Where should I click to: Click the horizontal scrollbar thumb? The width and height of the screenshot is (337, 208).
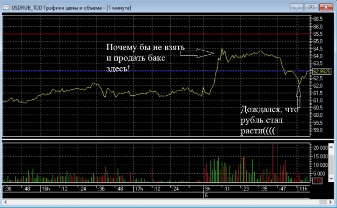323,202
